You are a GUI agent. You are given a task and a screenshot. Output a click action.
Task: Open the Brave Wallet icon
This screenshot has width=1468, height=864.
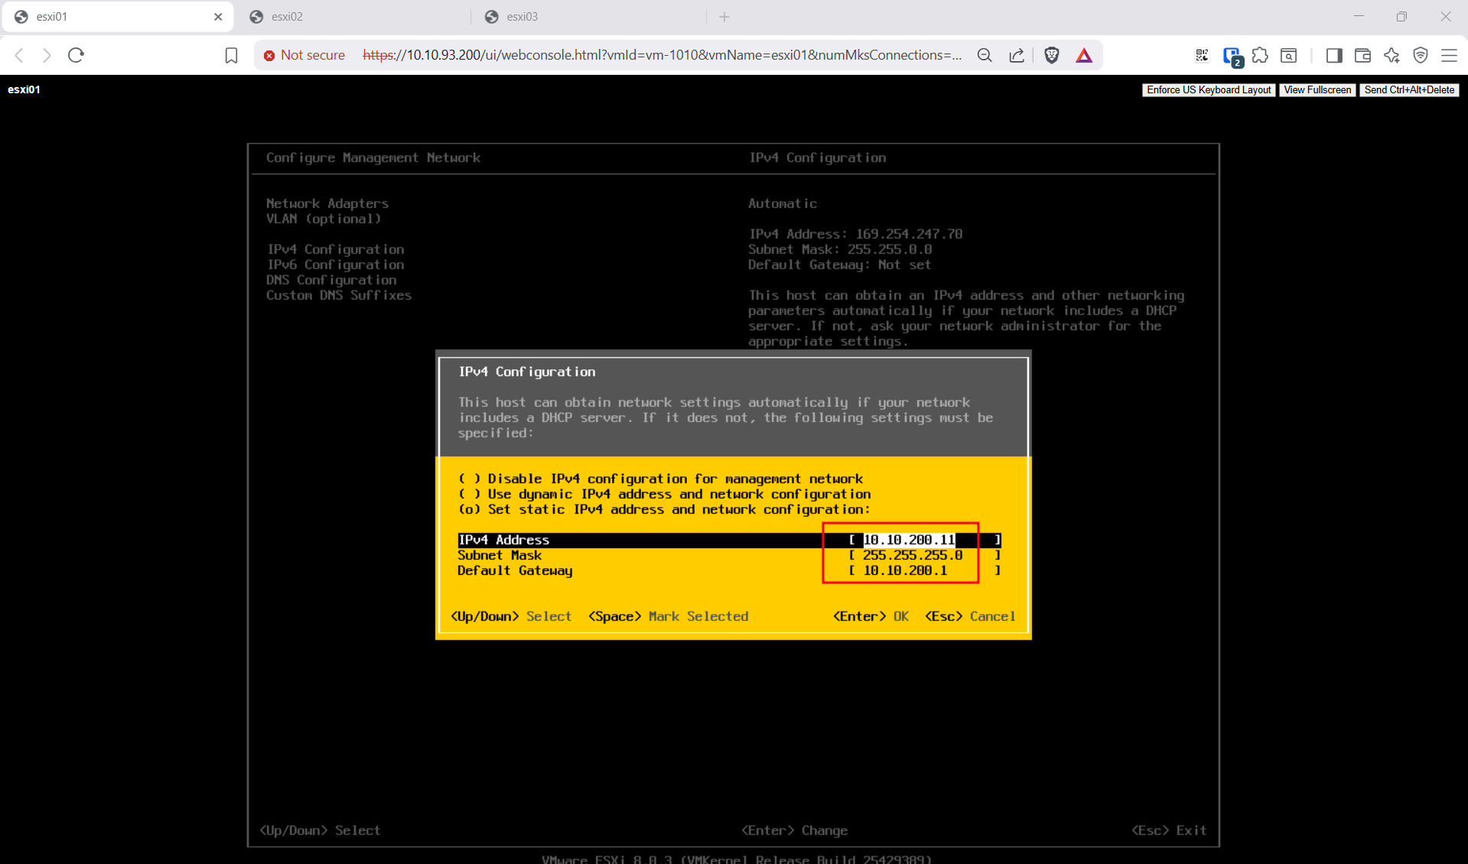1362,55
